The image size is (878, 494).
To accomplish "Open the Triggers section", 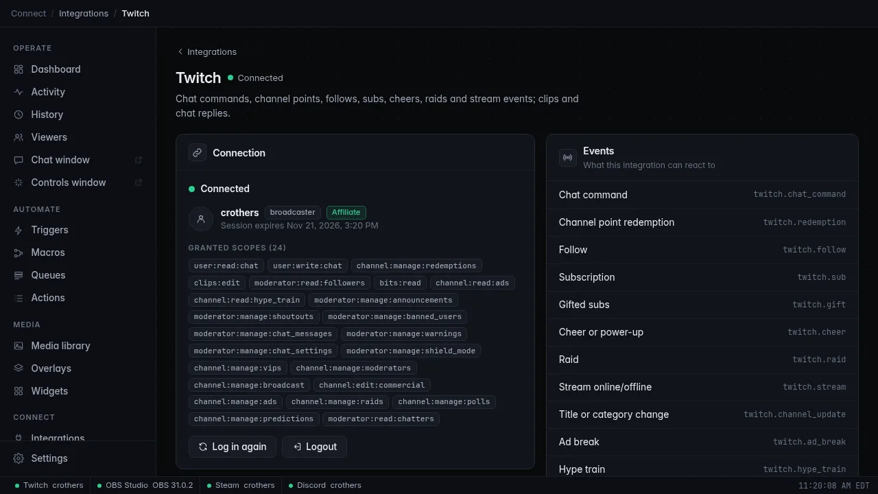I will 78,230.
